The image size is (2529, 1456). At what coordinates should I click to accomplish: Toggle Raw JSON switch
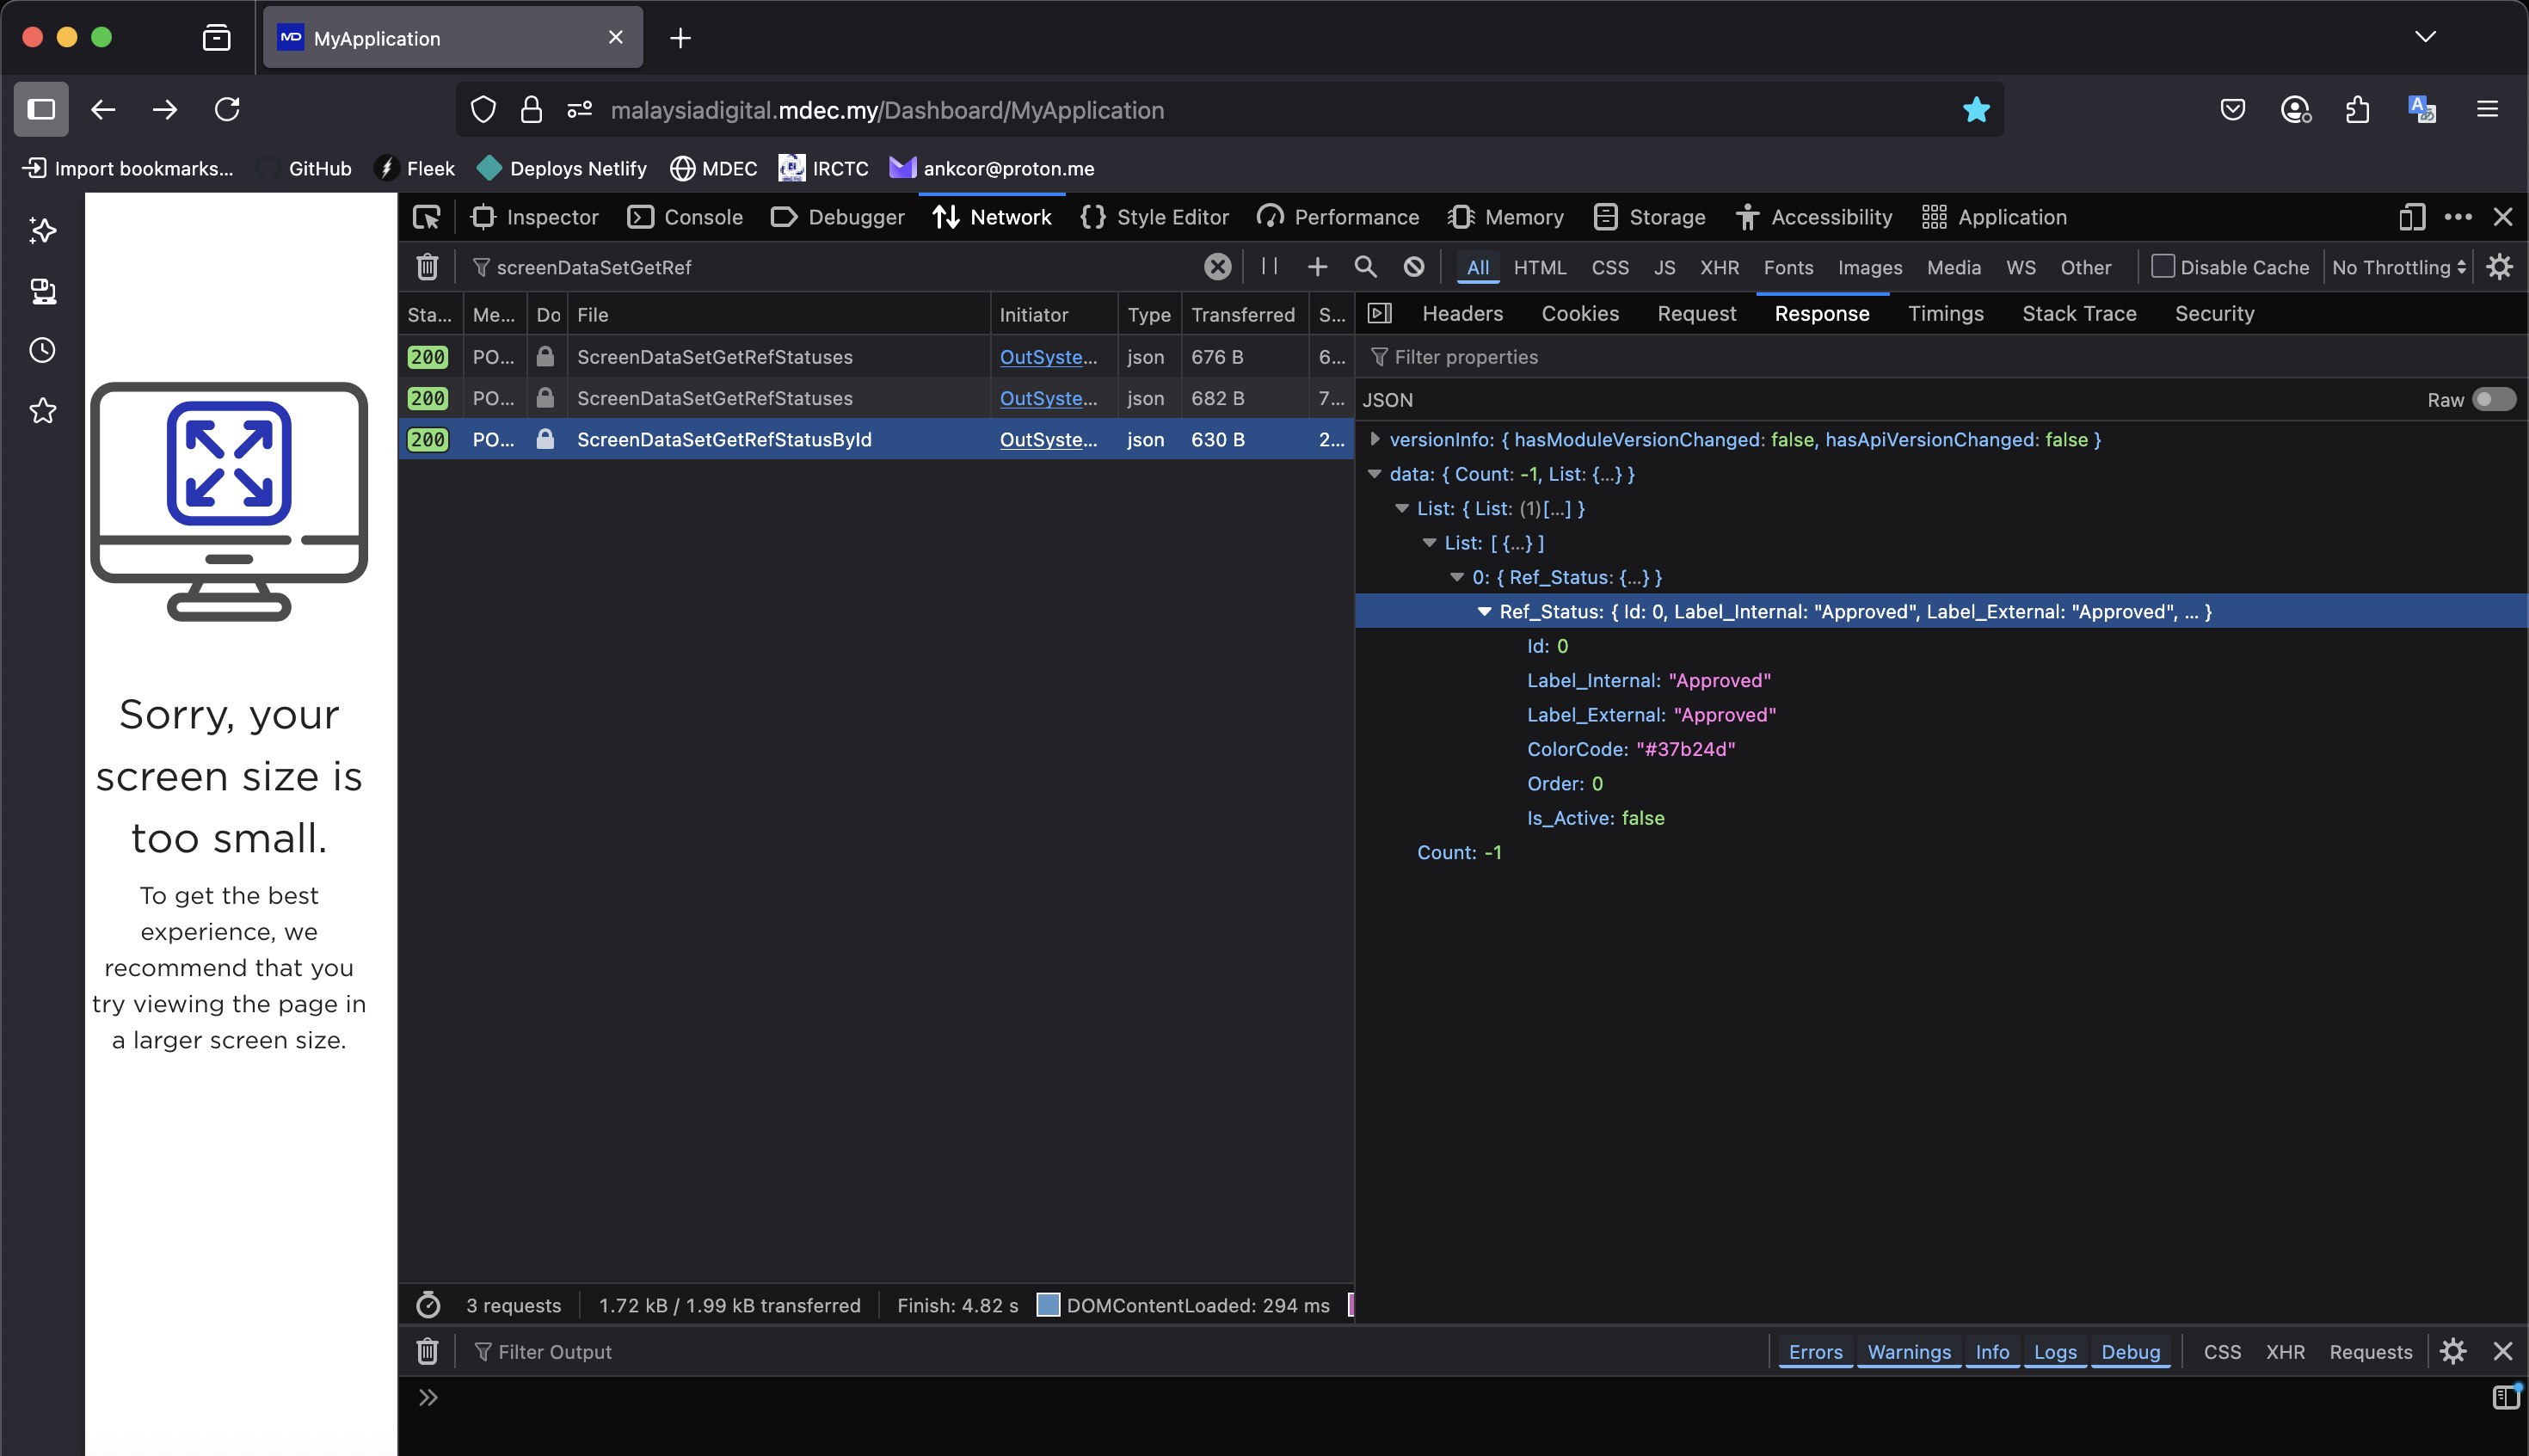(x=2493, y=400)
